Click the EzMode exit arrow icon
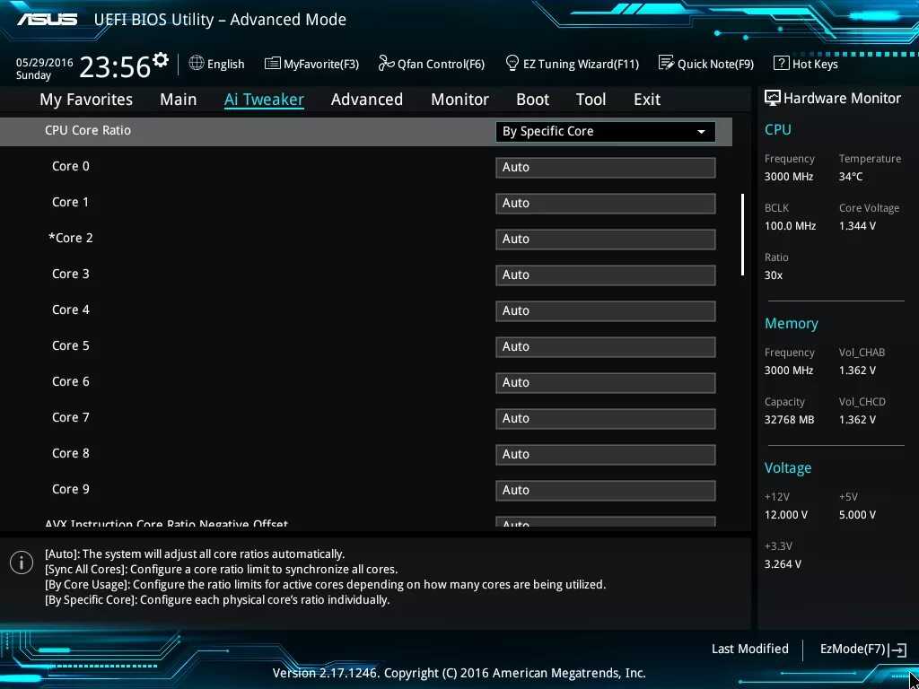 tap(897, 650)
